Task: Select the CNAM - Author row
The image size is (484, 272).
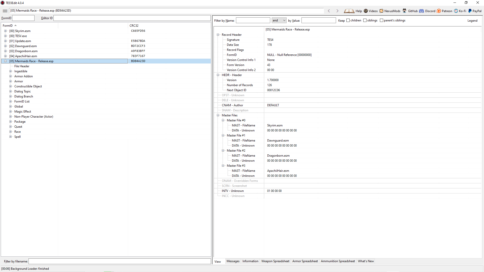Action: click(x=348, y=105)
